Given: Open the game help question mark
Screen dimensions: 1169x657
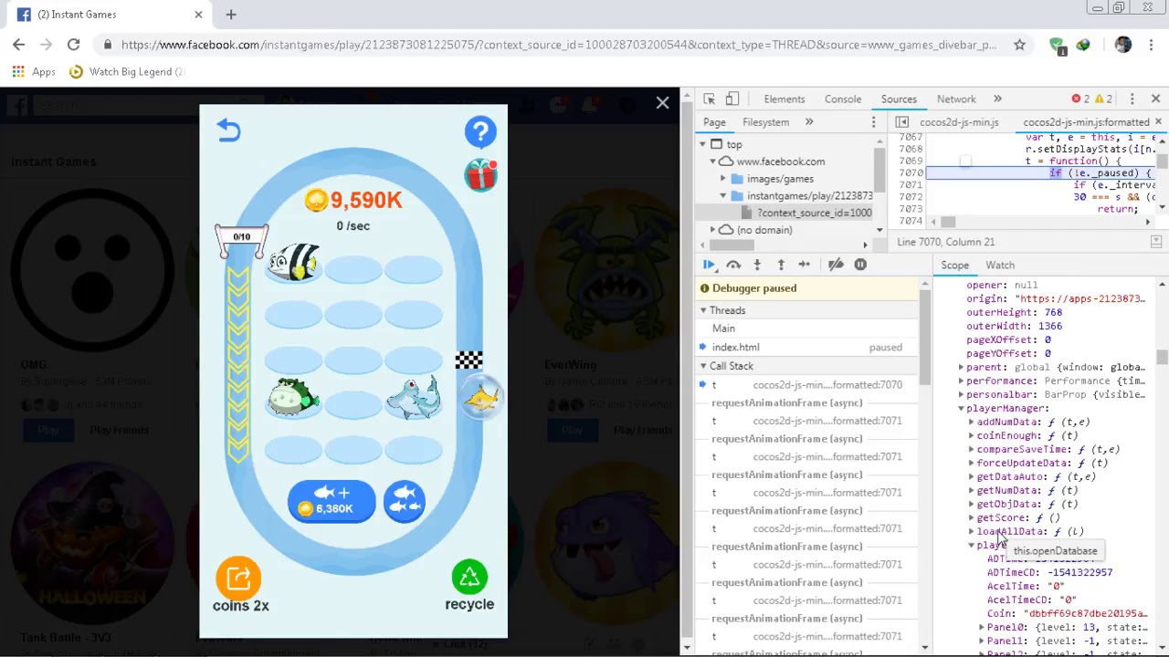Looking at the screenshot, I should coord(480,131).
